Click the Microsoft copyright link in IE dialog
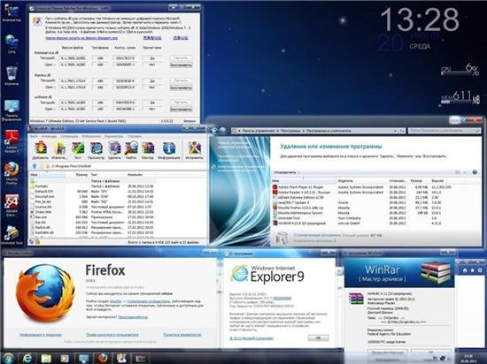 coord(251,338)
